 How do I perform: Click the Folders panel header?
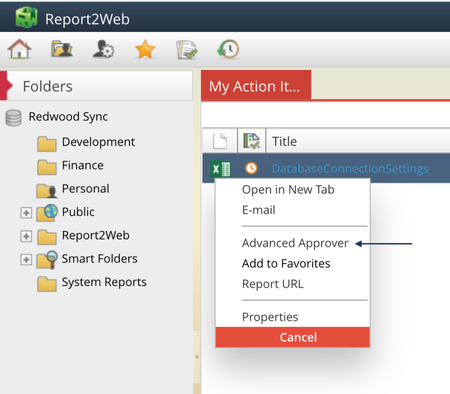[x=96, y=86]
